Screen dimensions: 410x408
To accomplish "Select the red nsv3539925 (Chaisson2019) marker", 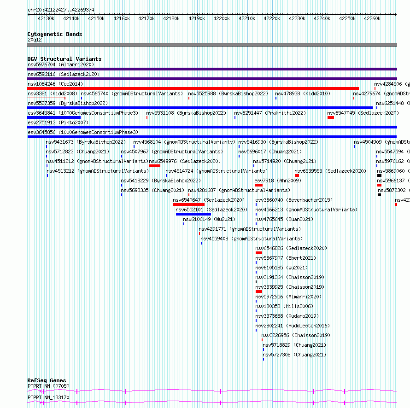I will [259, 291].
